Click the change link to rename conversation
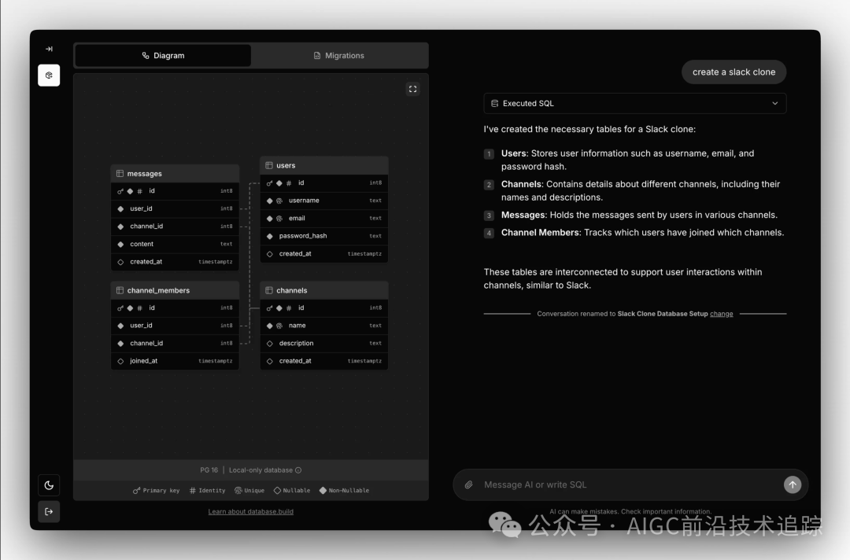850x560 pixels. [x=722, y=314]
